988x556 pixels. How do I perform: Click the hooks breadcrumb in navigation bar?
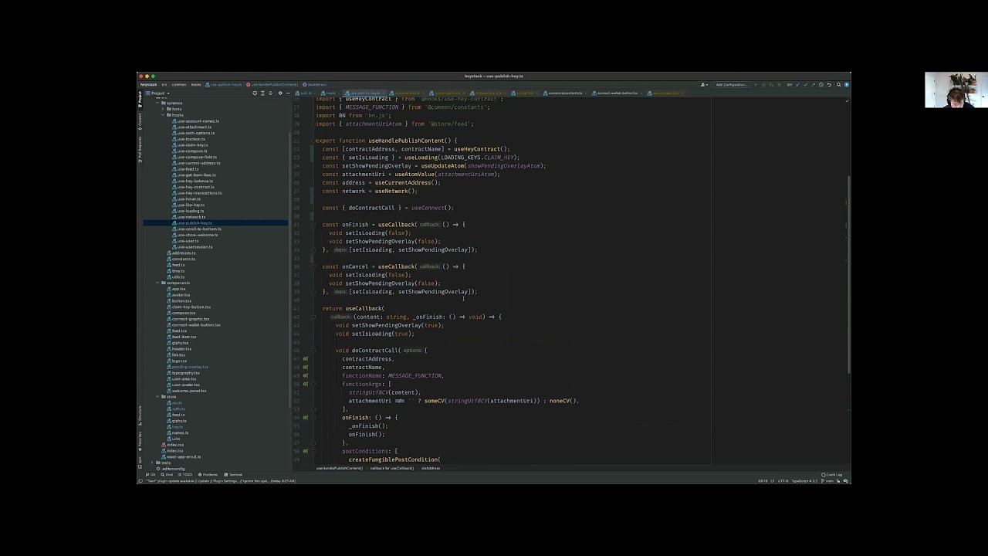click(196, 85)
